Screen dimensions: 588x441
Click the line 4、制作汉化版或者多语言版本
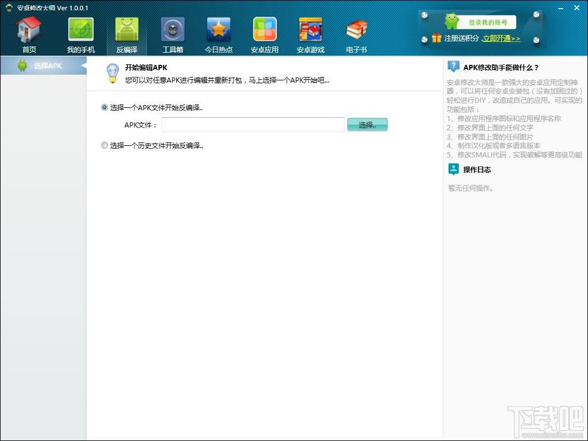493,145
